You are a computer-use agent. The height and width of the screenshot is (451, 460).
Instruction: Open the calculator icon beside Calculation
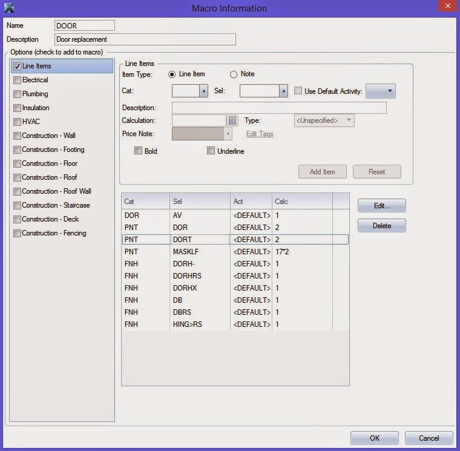[x=232, y=120]
